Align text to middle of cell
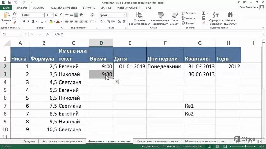This screenshot has height=149, width=266. coord(71,15)
